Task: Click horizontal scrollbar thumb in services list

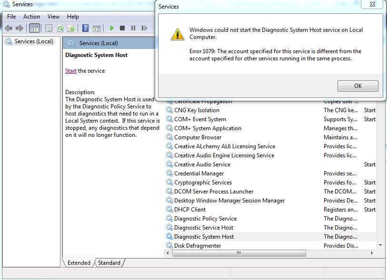Action: [239, 253]
